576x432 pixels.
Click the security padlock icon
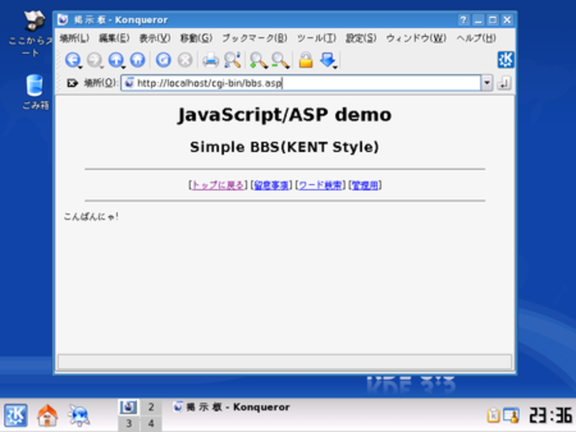click(306, 60)
